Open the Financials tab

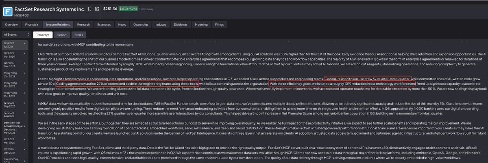point(32,25)
